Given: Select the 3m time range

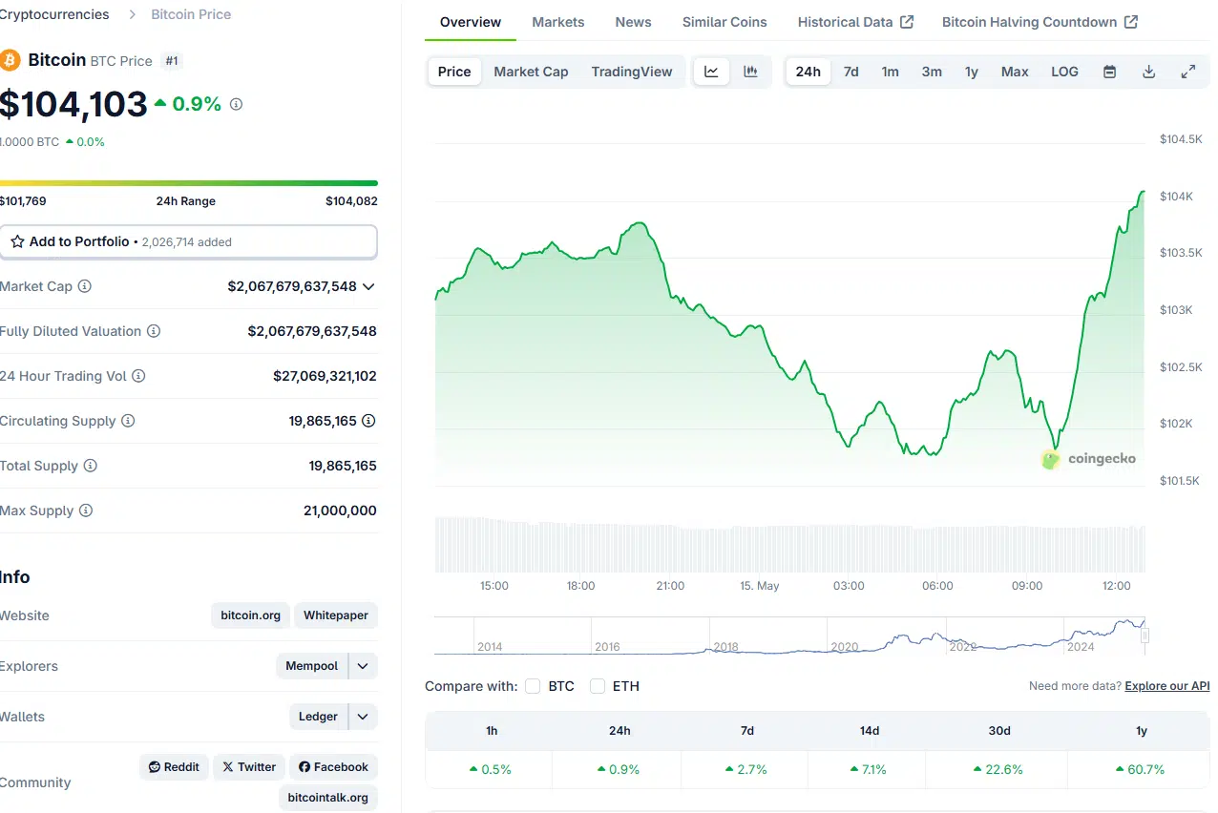Looking at the screenshot, I should point(932,72).
